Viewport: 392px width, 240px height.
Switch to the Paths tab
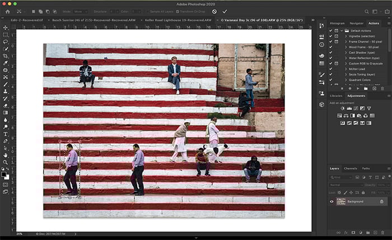pyautogui.click(x=366, y=168)
